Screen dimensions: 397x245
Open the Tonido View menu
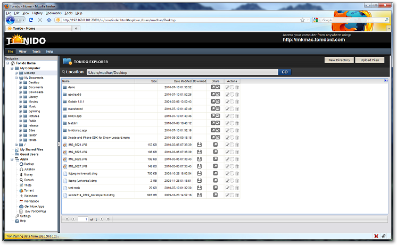22,52
